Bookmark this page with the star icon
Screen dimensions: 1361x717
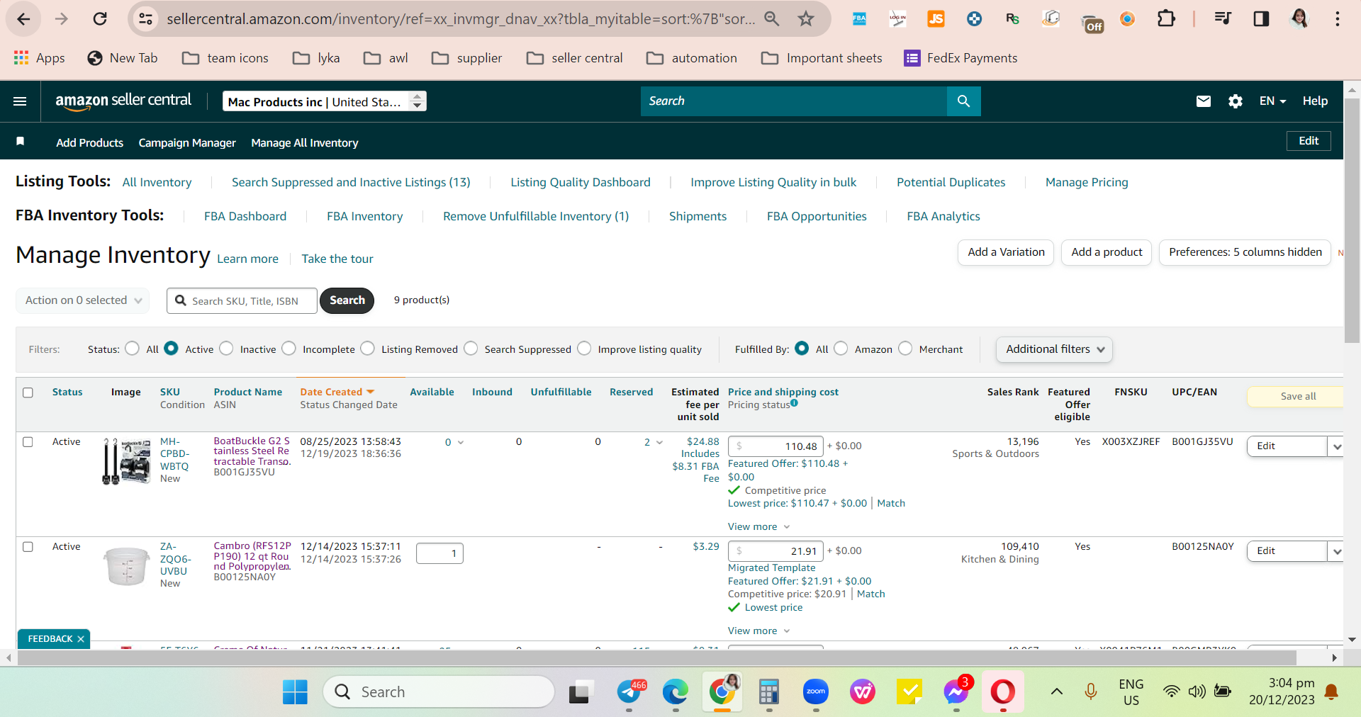coord(806,19)
